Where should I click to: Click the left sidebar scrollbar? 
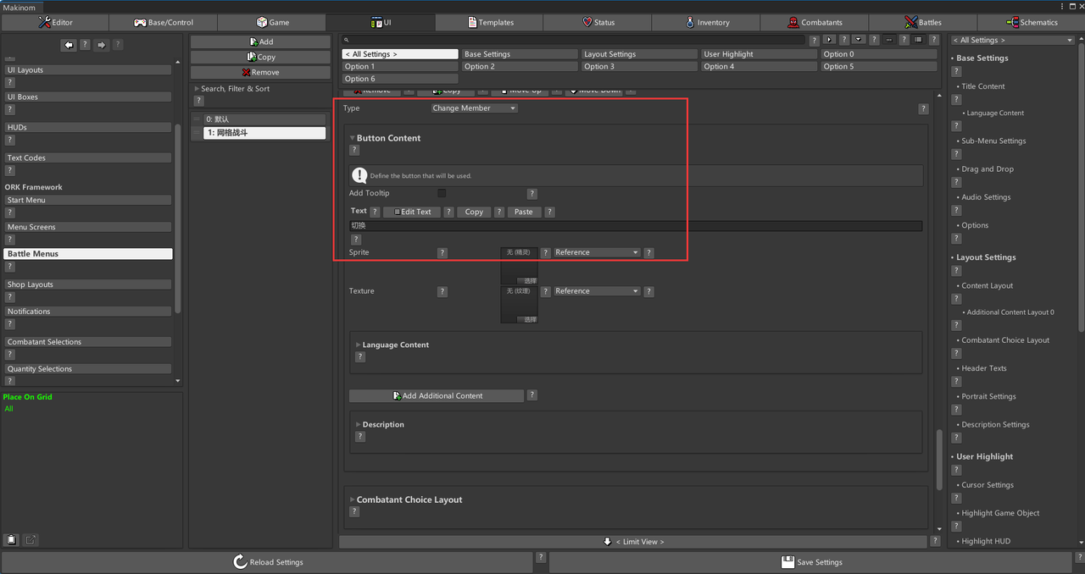tap(178, 218)
